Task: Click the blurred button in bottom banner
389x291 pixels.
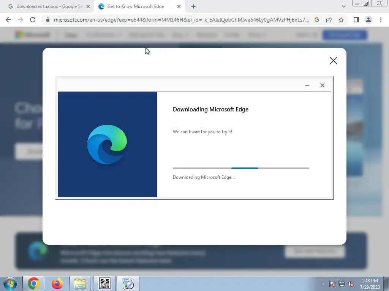Action: (x=315, y=252)
